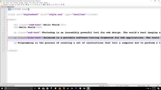This screenshot has width=161, height=90.
Task: Open the Encoding menu
Action: point(16,3)
